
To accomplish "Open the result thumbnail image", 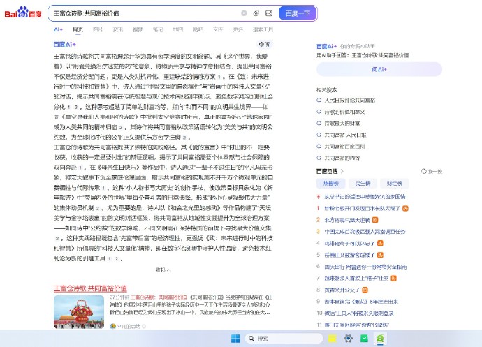I will coord(79,312).
